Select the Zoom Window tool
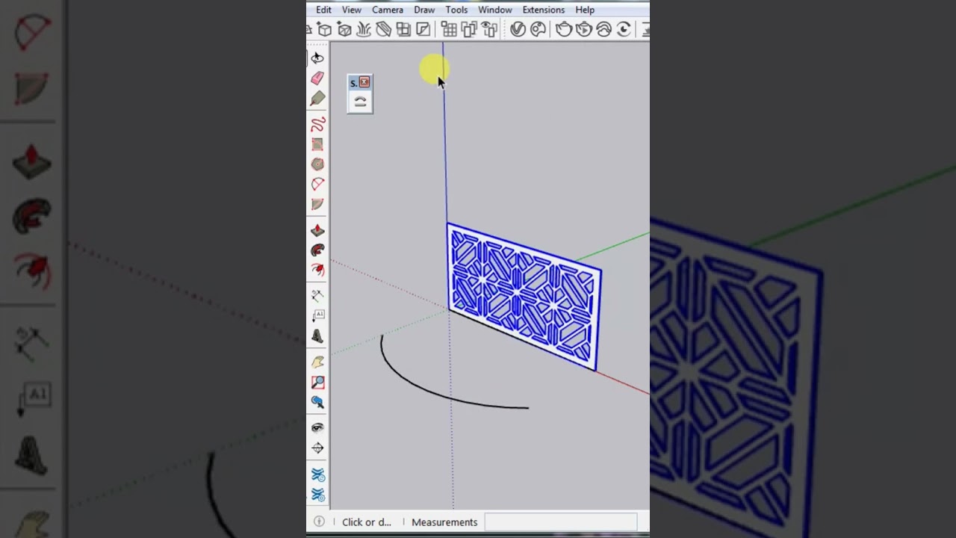 point(317,382)
